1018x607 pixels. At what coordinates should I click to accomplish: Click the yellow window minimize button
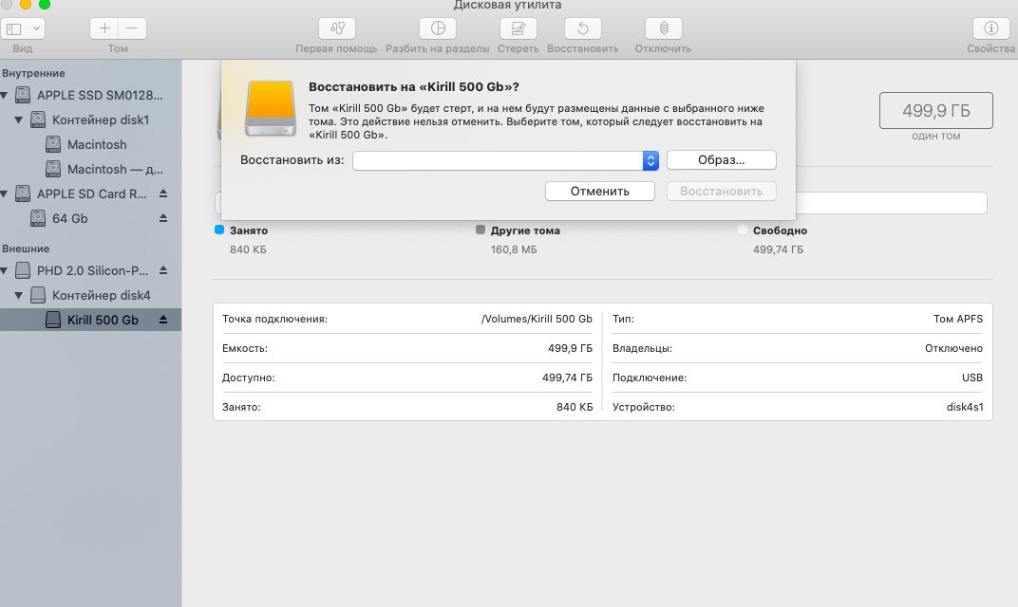[x=26, y=3]
